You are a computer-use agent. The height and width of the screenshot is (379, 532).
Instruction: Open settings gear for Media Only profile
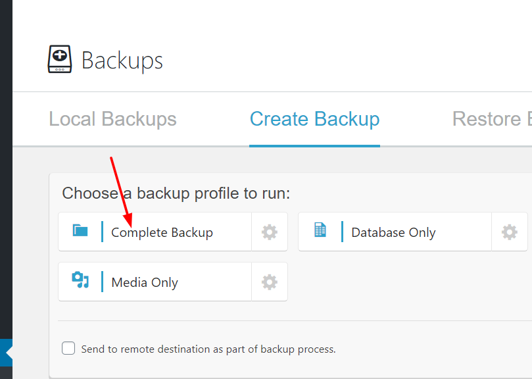[270, 282]
